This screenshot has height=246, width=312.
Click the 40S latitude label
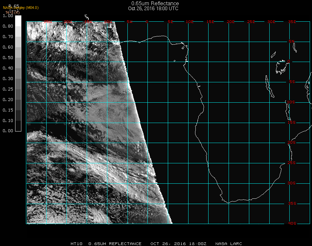coord(292,224)
